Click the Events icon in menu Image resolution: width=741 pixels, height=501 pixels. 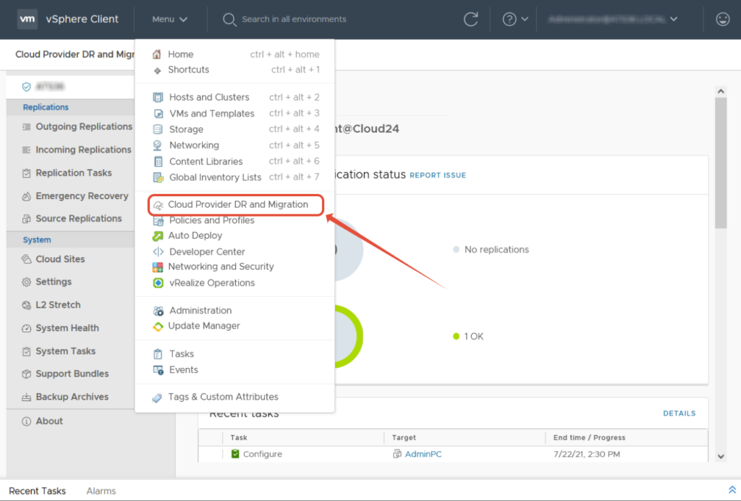(x=158, y=370)
